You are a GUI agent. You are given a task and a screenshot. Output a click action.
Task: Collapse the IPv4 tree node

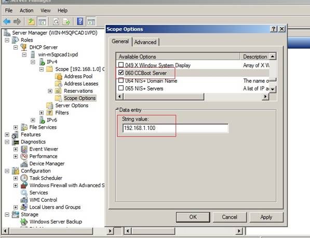click(33, 62)
